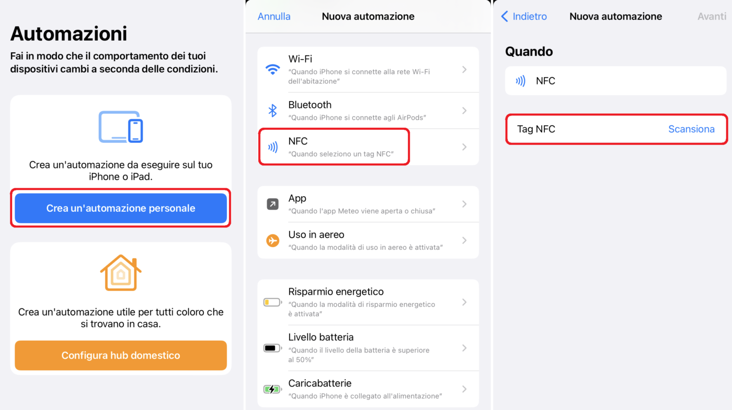Tap the NFC waves icon in trigger list
The image size is (732, 410).
[272, 147]
